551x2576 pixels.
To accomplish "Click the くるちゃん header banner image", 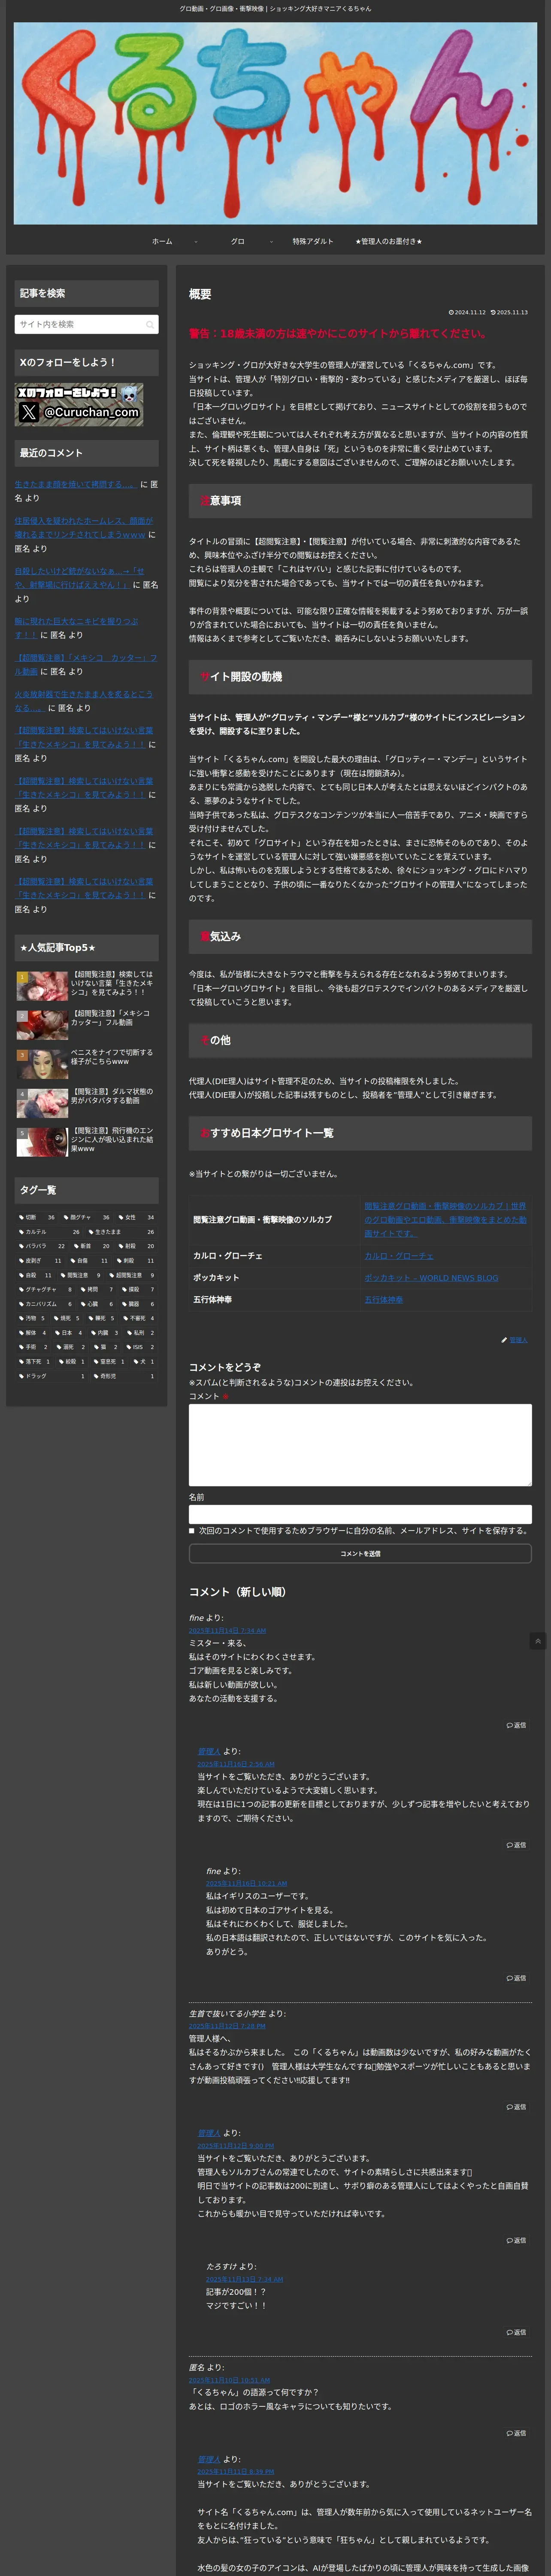I will (x=275, y=123).
